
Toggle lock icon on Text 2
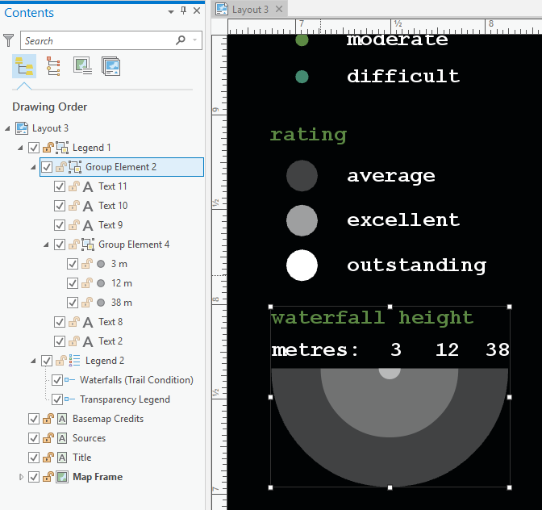point(74,341)
